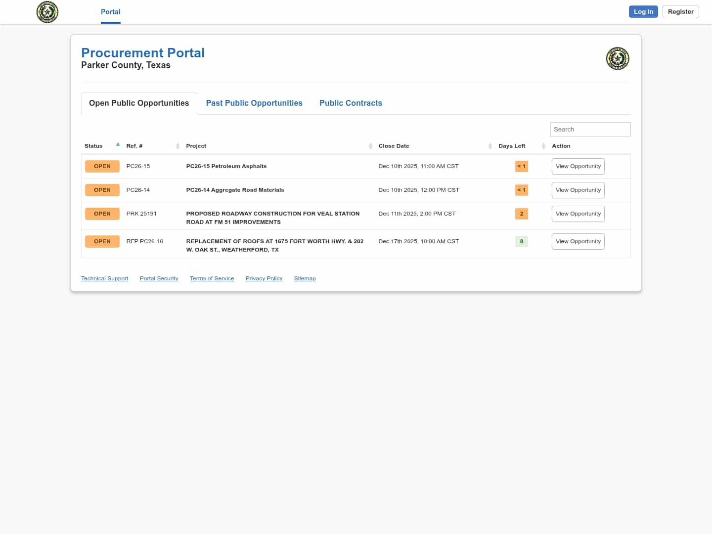The height and width of the screenshot is (534, 712).
Task: Sort by Close Date column
Action: coord(490,146)
